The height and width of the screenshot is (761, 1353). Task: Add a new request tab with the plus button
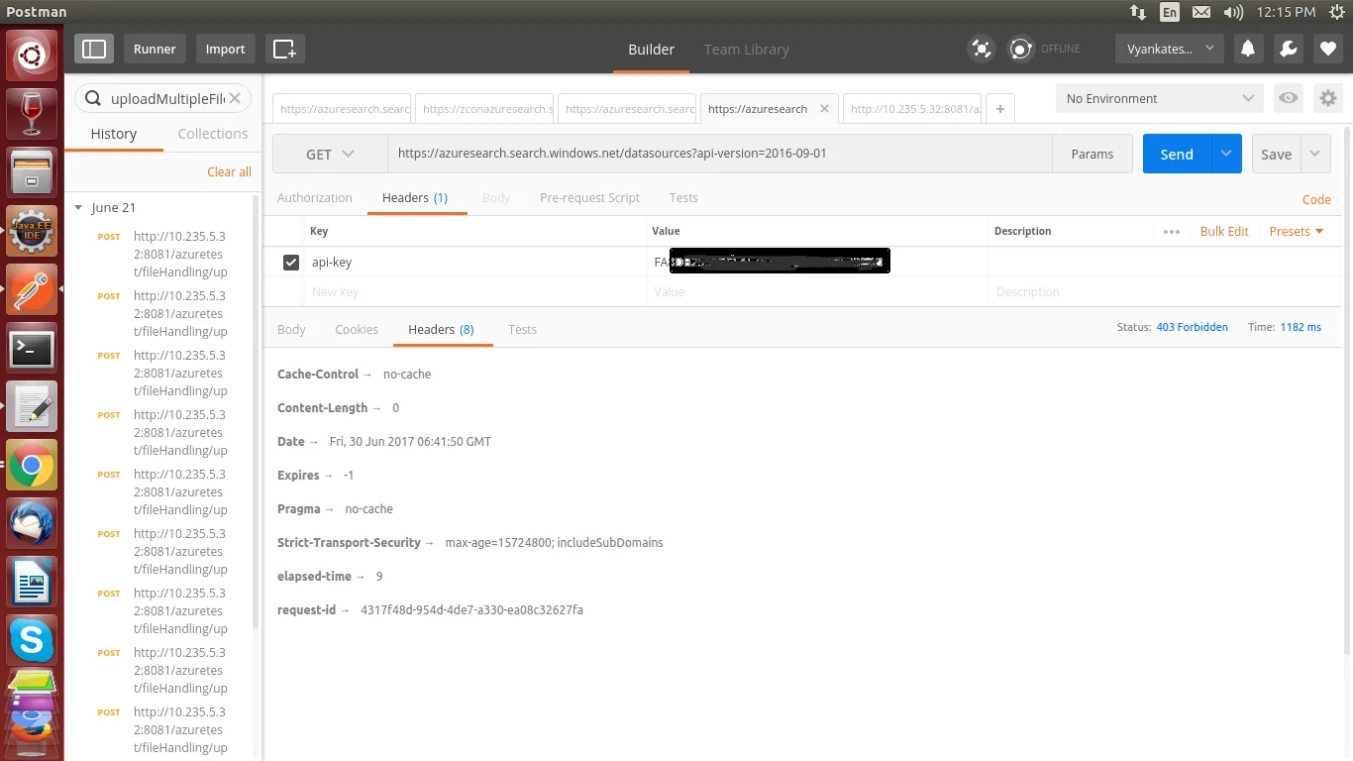click(1000, 109)
